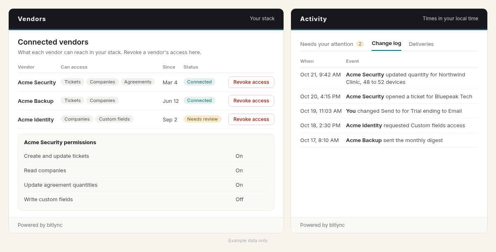Click the Your stack label in Vendors header
The width and height of the screenshot is (496, 252).
tap(262, 19)
